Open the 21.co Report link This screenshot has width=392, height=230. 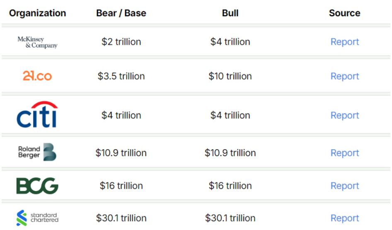point(344,76)
